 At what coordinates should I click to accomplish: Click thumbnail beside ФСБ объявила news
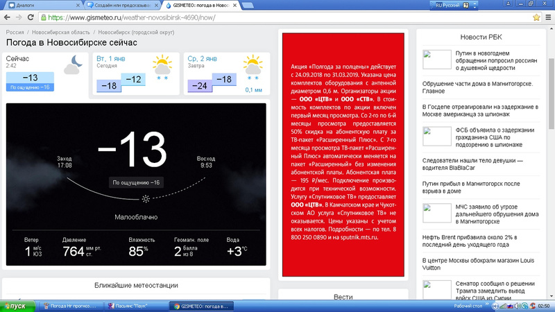[x=437, y=136]
